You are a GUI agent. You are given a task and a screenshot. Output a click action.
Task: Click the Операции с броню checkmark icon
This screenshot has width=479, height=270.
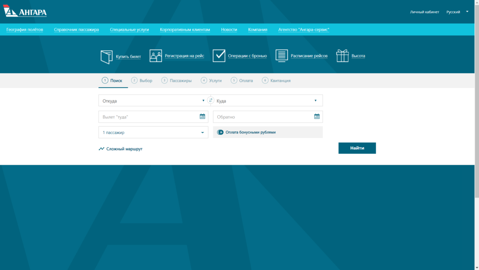219,56
